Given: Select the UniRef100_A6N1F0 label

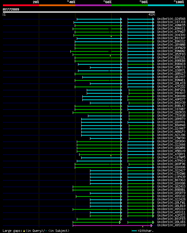Looking at the screenshot, I should point(171,132).
